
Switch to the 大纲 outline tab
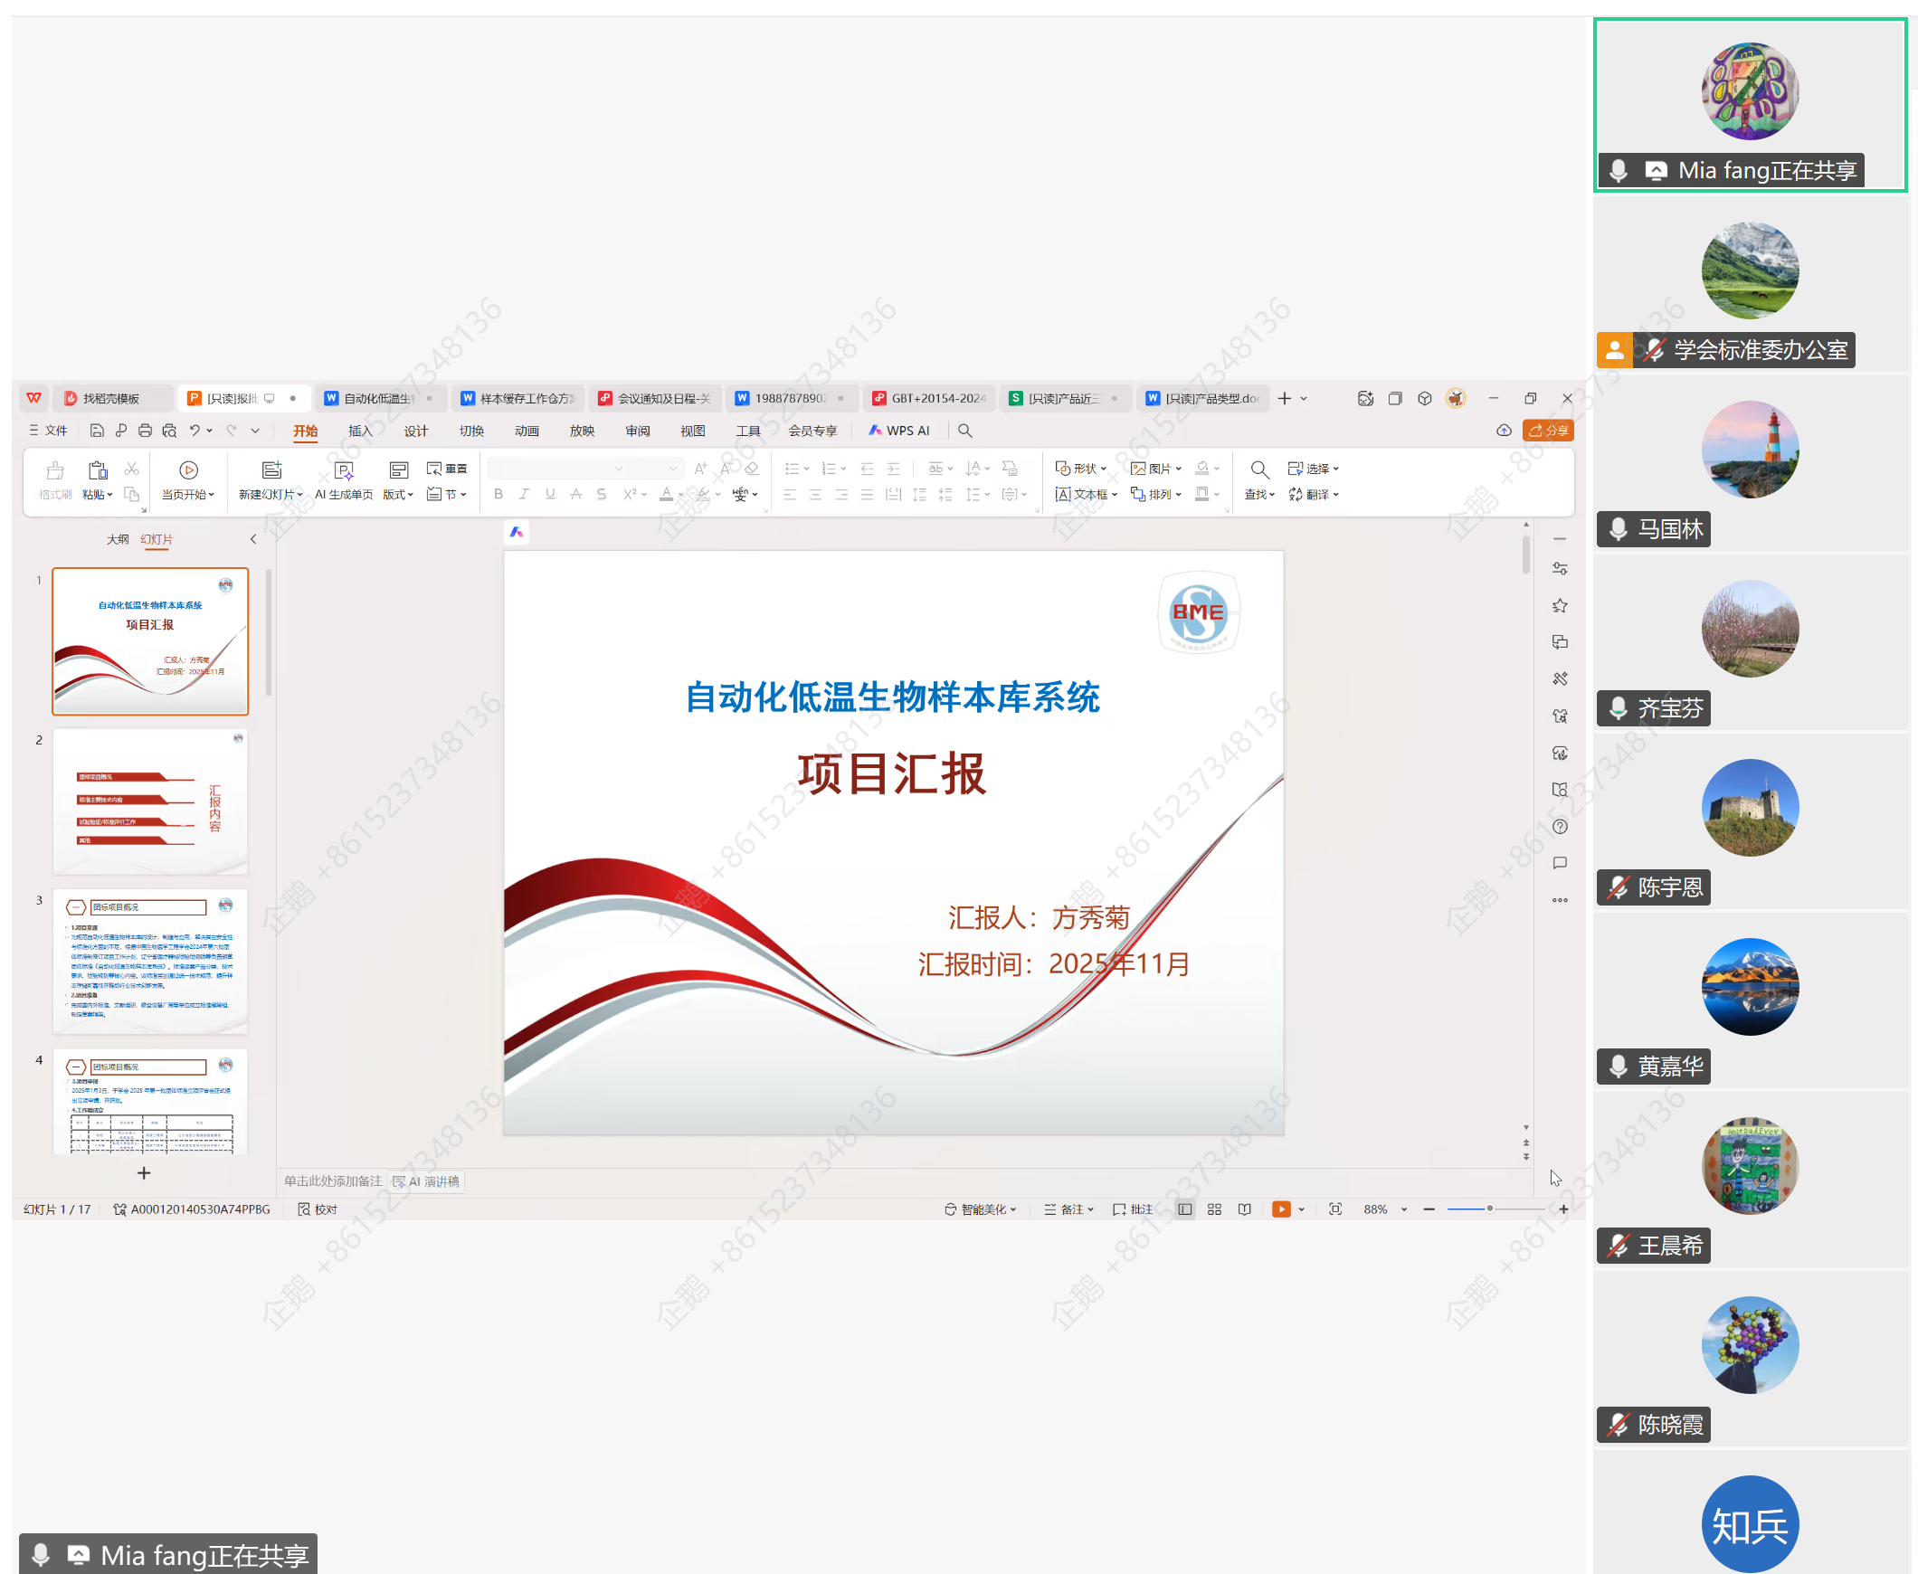tap(118, 539)
